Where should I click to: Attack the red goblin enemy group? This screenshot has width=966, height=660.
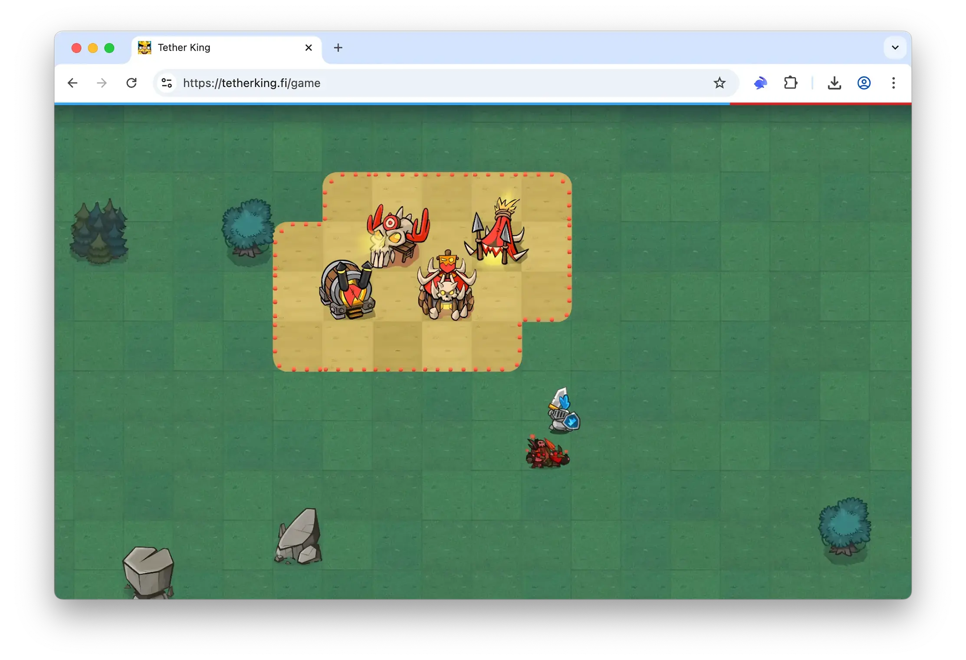click(547, 454)
